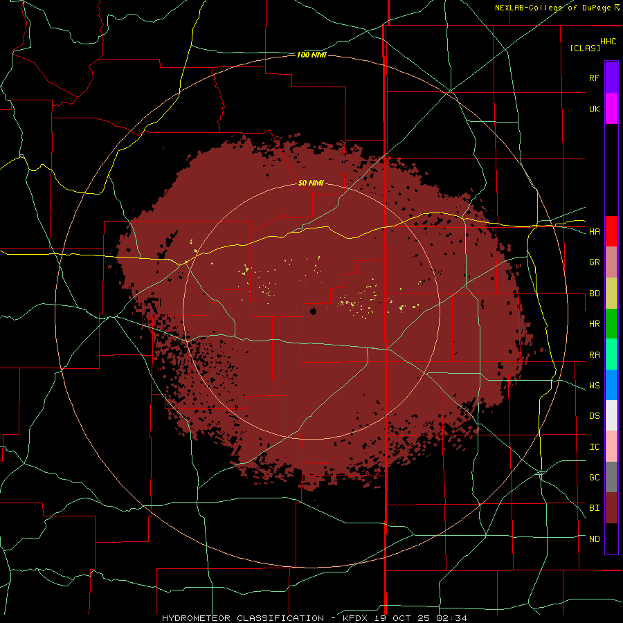Click the "KFDX" station identifier
Viewport: 623px width, 623px height.
356,618
